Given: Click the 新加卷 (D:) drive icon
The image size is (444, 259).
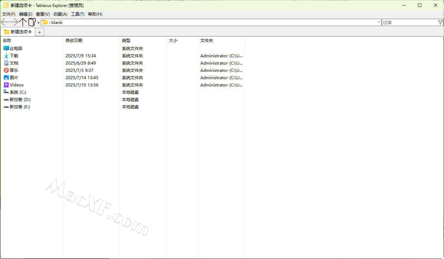Looking at the screenshot, I should coord(6,100).
